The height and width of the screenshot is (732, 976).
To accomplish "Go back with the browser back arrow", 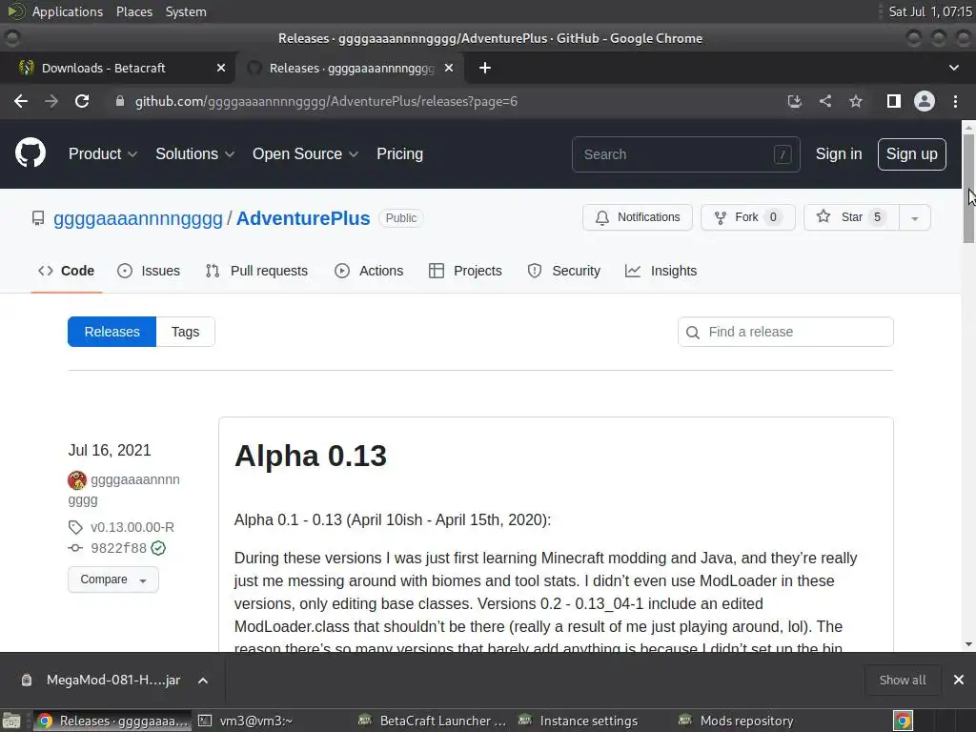I will (21, 101).
